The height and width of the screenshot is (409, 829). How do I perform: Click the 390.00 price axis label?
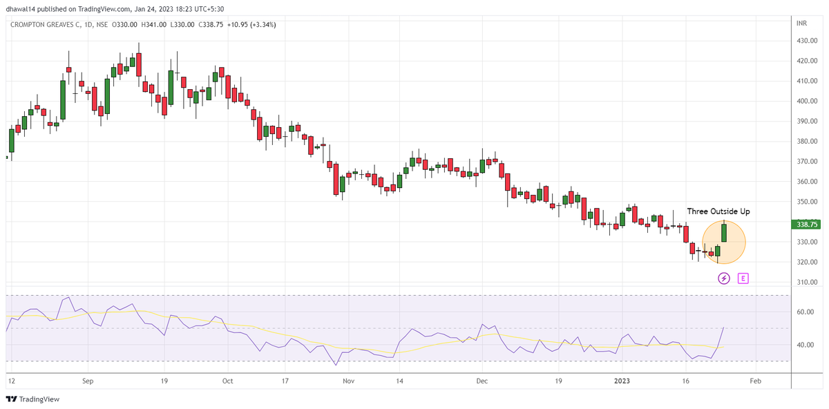(x=806, y=122)
